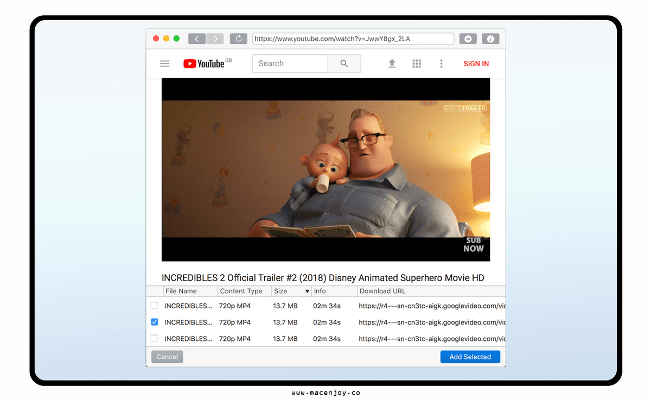This screenshot has height=399, width=651.
Task: Click the SIGN IN link
Action: [x=476, y=64]
